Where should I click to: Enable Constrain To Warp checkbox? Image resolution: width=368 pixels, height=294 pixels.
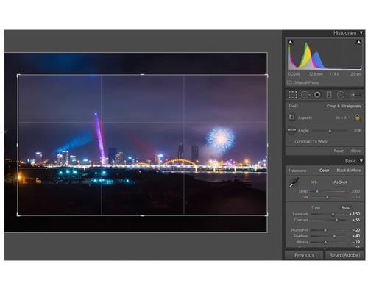point(290,142)
